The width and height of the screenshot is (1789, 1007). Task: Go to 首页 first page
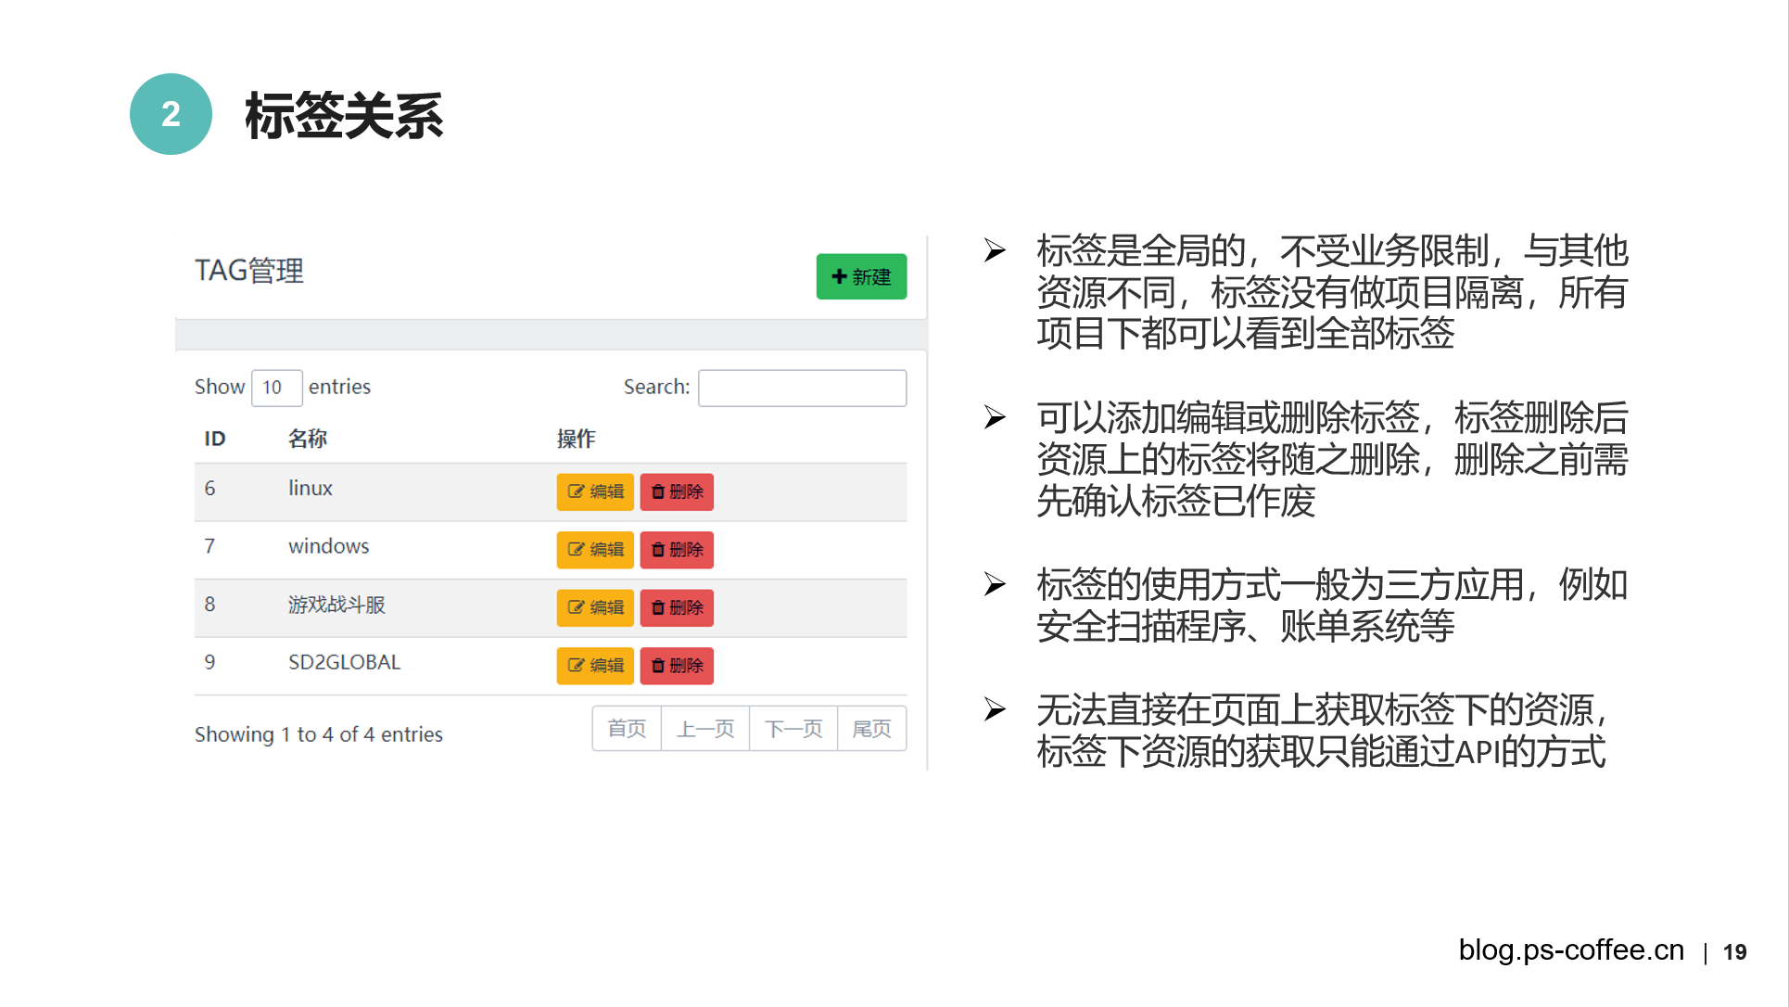coord(627,729)
